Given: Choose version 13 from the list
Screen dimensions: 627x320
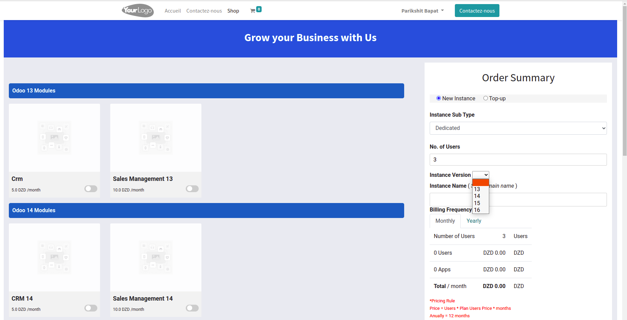Looking at the screenshot, I should (481, 189).
